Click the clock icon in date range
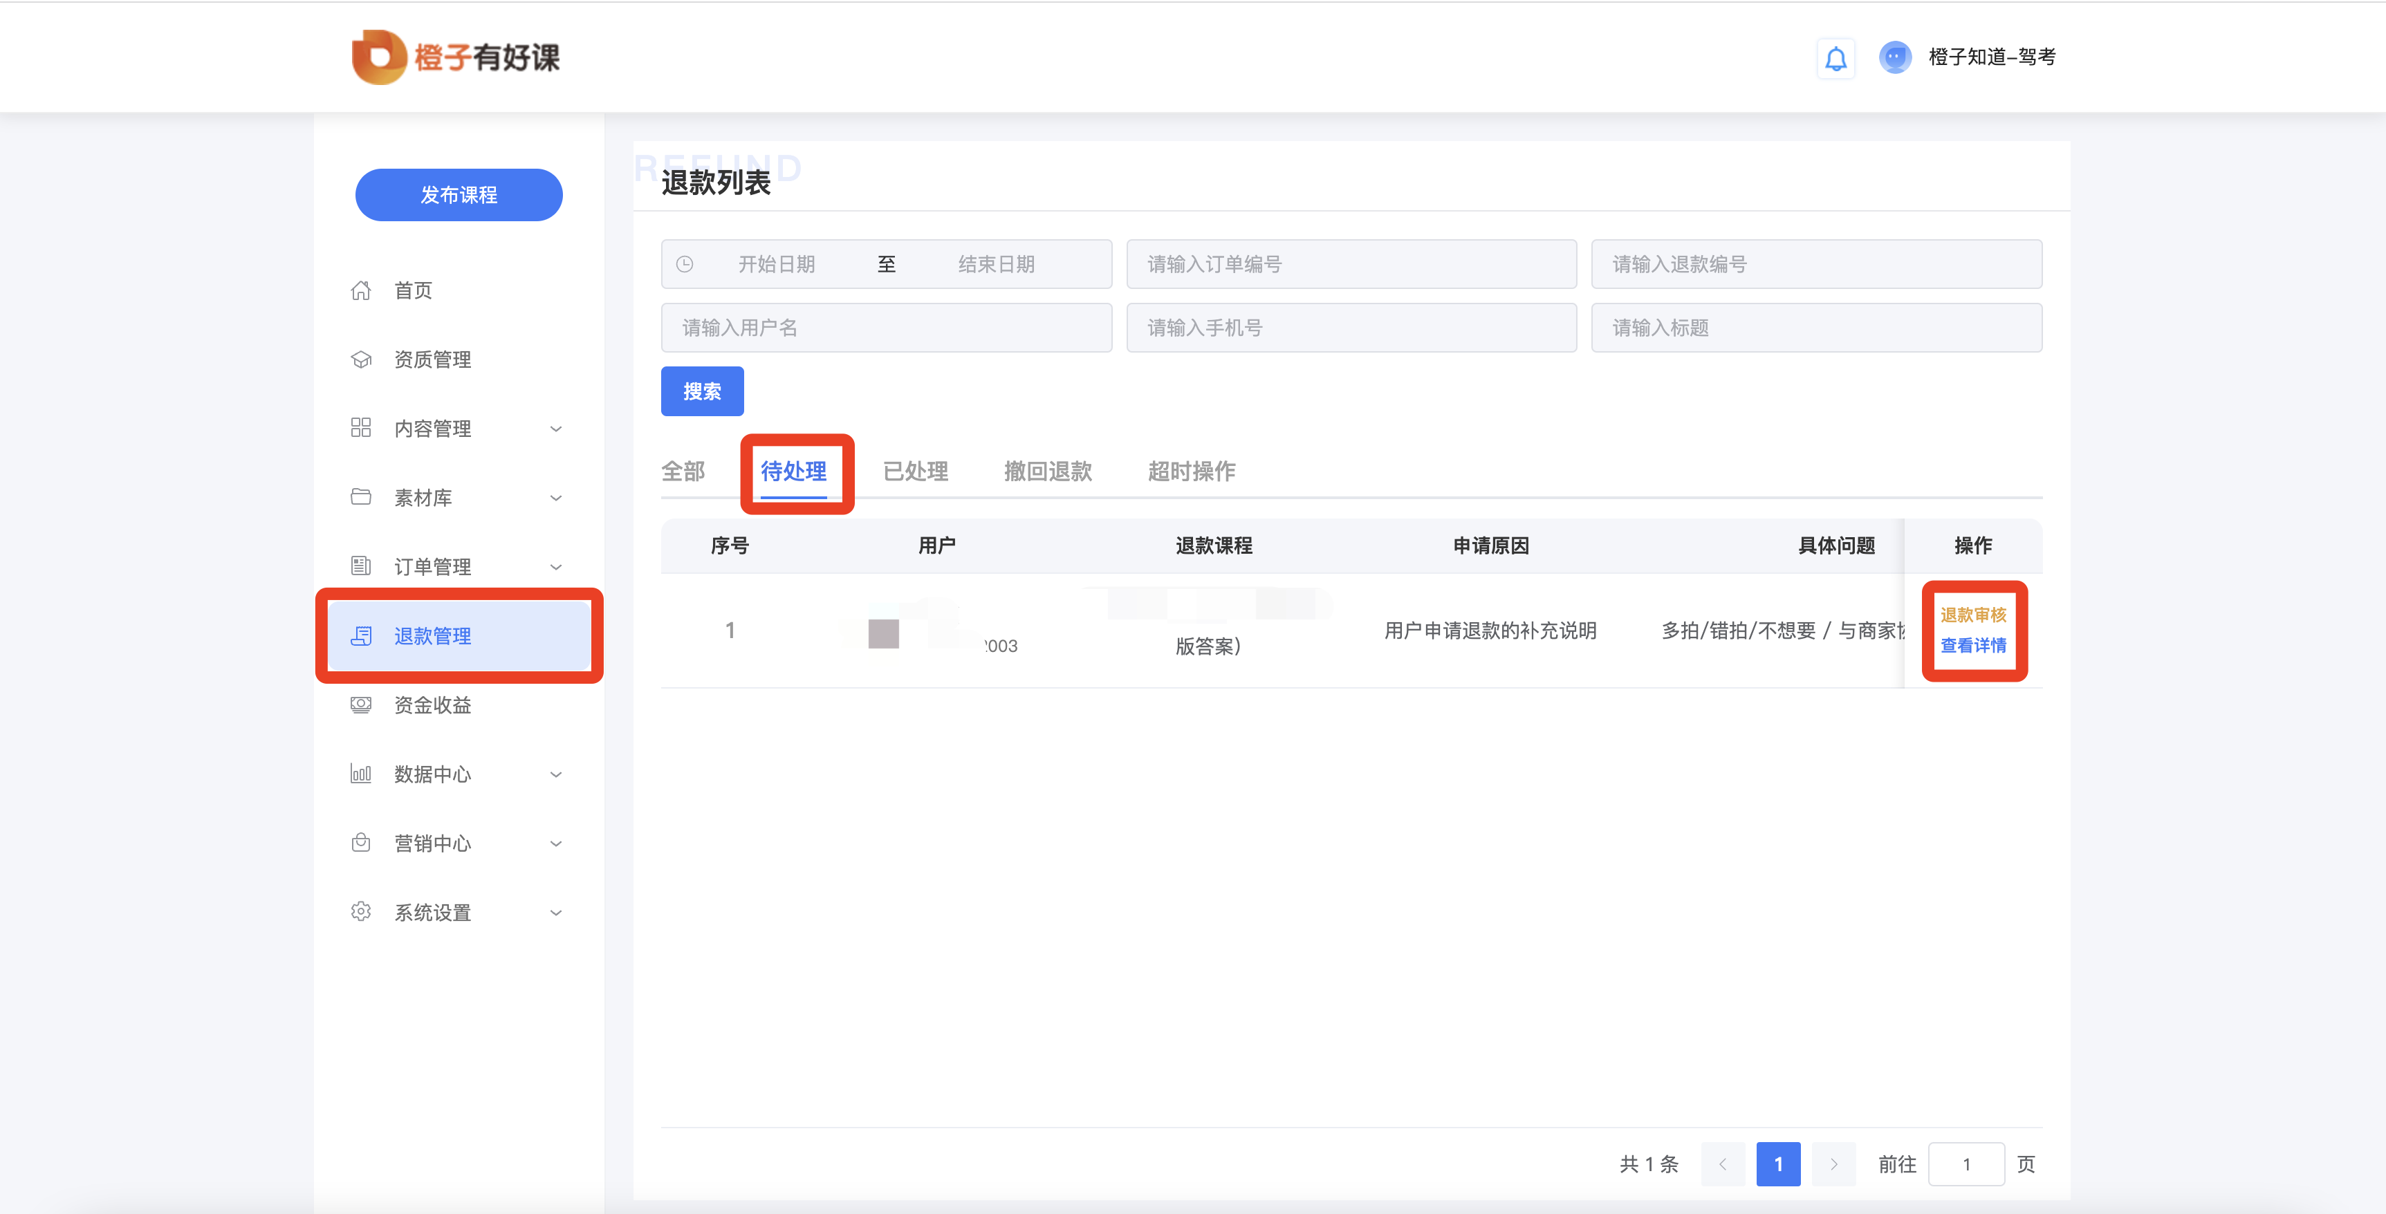Screen dimensions: 2386x1214 pyautogui.click(x=685, y=265)
